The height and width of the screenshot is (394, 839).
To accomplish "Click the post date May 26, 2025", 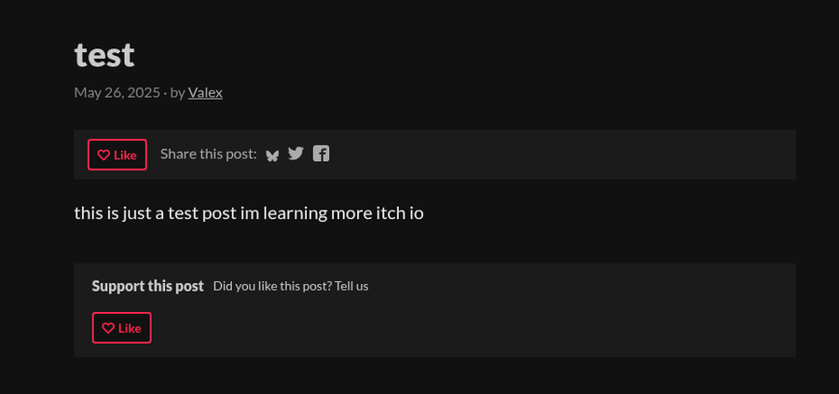I will point(117,93).
